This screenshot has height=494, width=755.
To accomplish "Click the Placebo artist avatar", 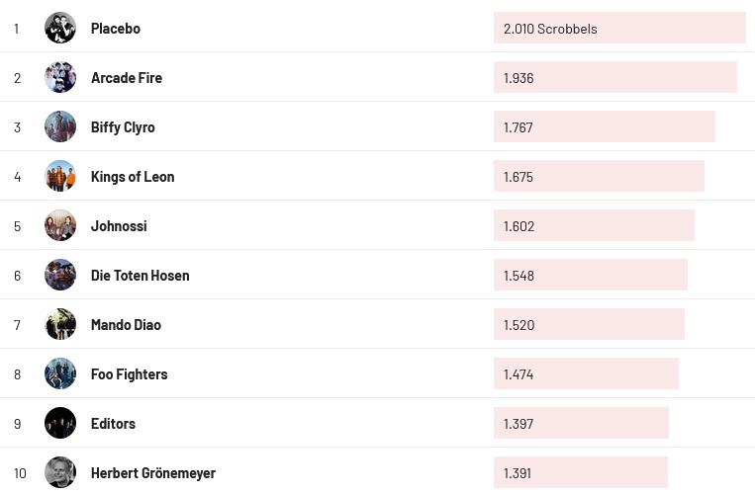I will (60, 28).
